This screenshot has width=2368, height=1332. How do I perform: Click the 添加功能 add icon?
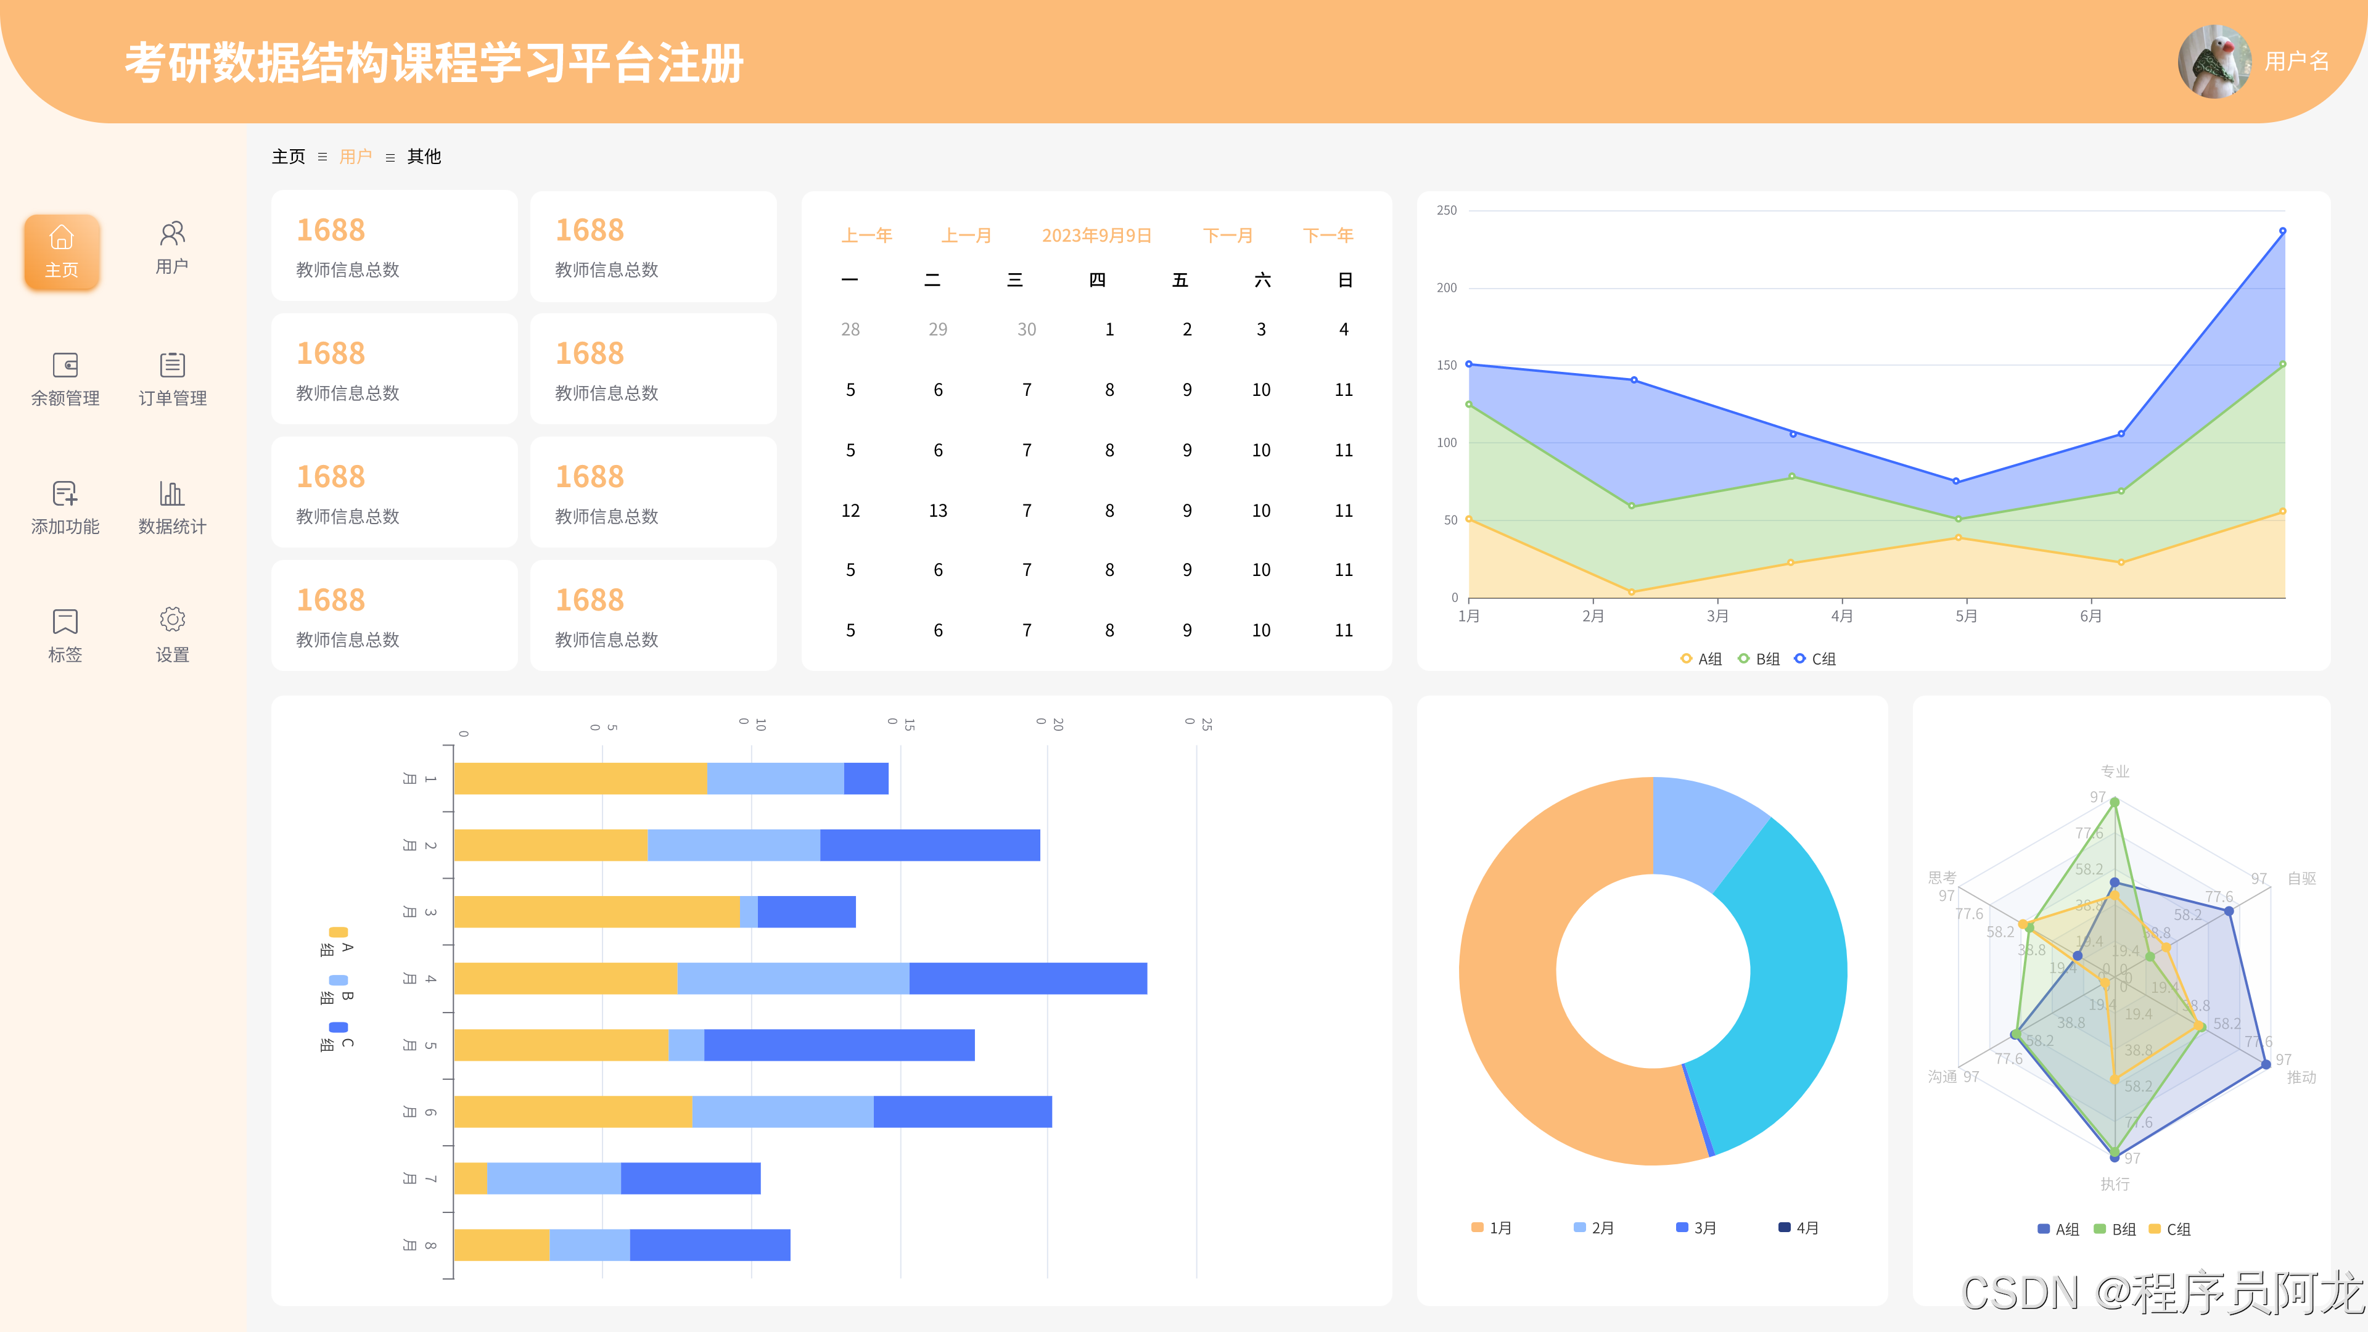coord(65,493)
